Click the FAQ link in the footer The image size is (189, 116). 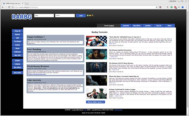coord(85,110)
